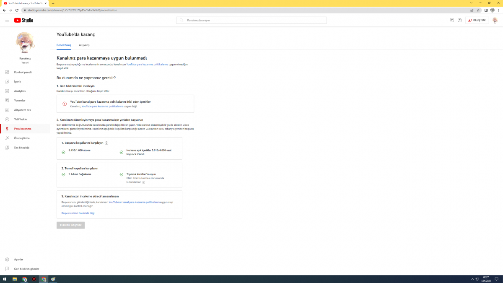Open the Chrome profile avatar
This screenshot has width=503, height=283.
[493, 10]
